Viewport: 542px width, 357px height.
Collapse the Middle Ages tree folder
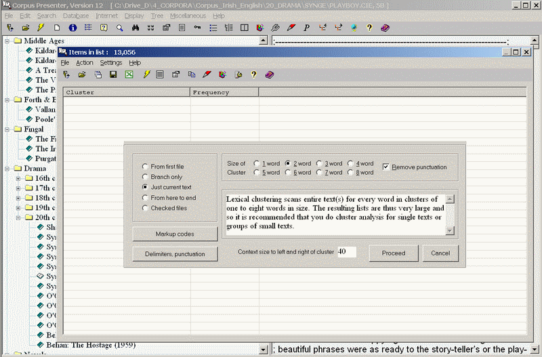click(7, 41)
